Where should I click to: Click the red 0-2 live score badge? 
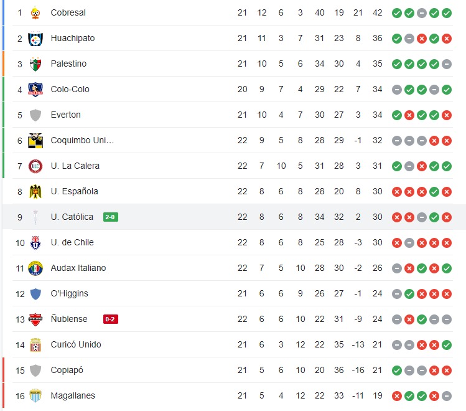click(110, 319)
